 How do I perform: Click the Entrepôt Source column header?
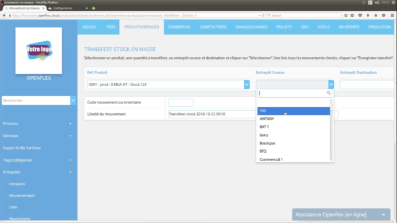point(270,72)
